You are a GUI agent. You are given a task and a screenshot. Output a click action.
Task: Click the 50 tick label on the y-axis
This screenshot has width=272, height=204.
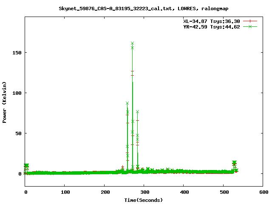pos(18,133)
